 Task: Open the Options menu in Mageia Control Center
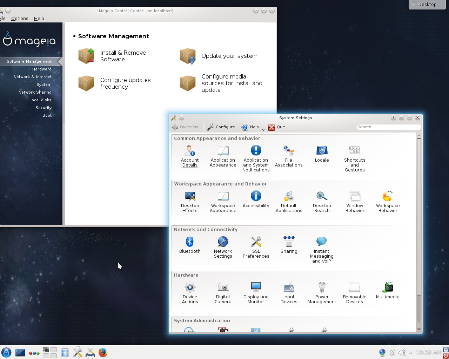click(20, 19)
